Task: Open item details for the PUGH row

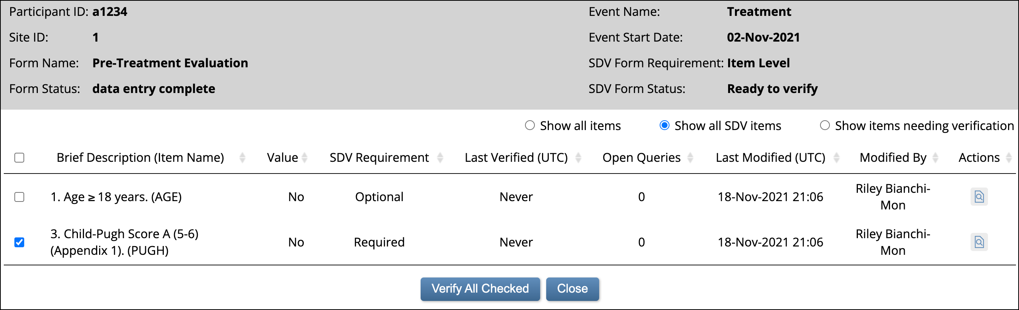Action: pos(979,242)
